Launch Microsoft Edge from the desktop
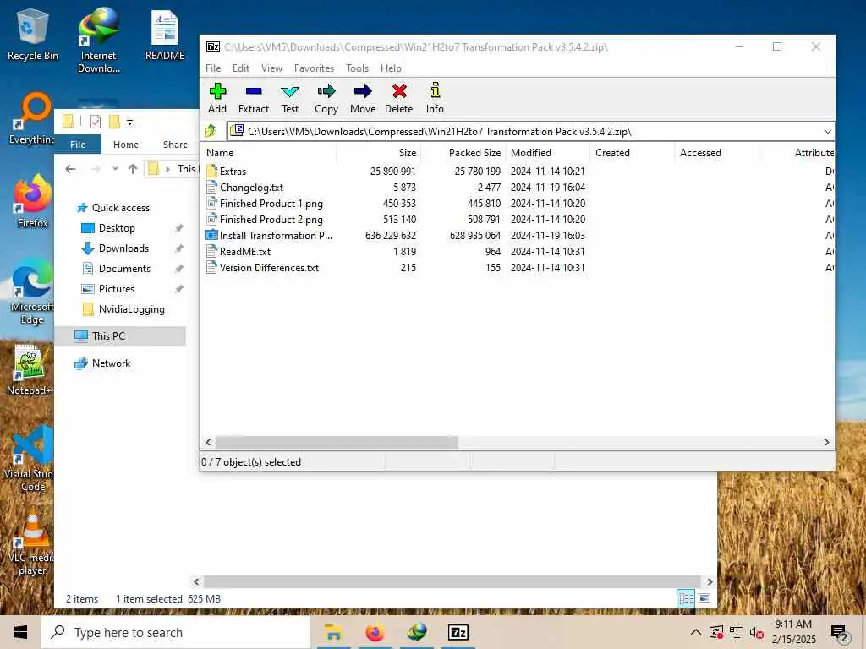The image size is (866, 649). tap(32, 292)
